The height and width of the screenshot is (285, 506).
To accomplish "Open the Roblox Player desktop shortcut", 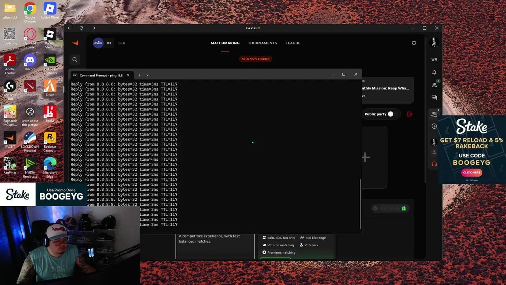I will (50, 11).
